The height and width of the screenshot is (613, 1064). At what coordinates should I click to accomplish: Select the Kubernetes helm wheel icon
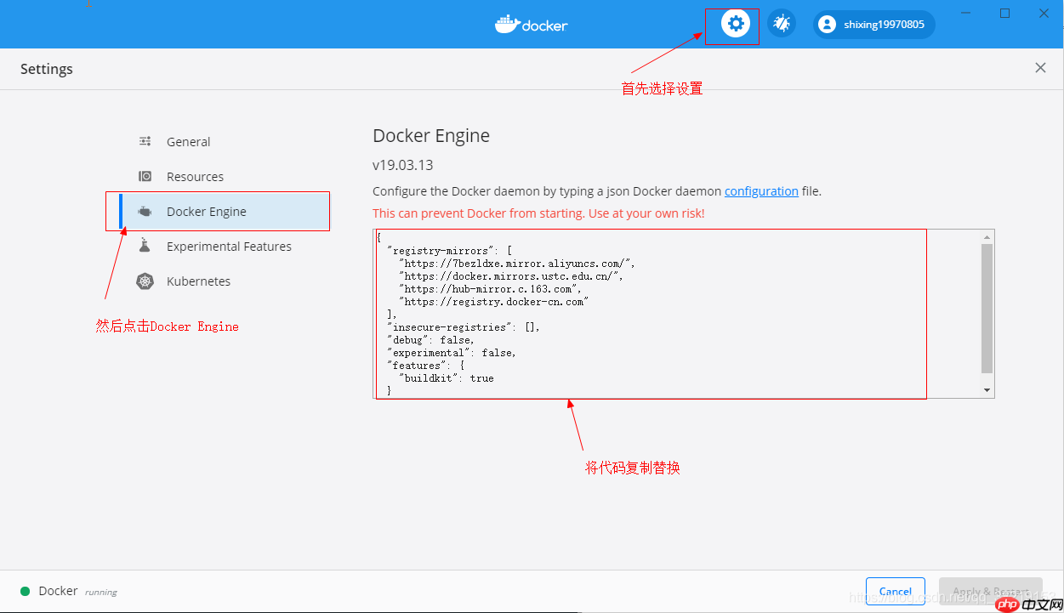pyautogui.click(x=145, y=281)
